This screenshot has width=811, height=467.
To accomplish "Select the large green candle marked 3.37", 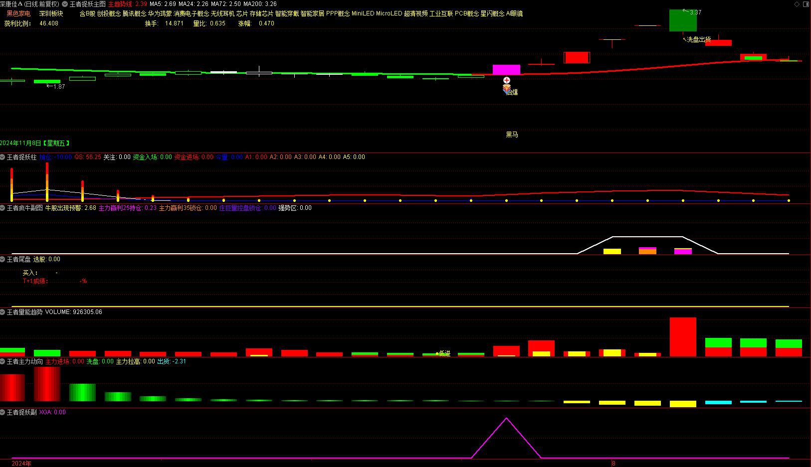I will click(683, 20).
